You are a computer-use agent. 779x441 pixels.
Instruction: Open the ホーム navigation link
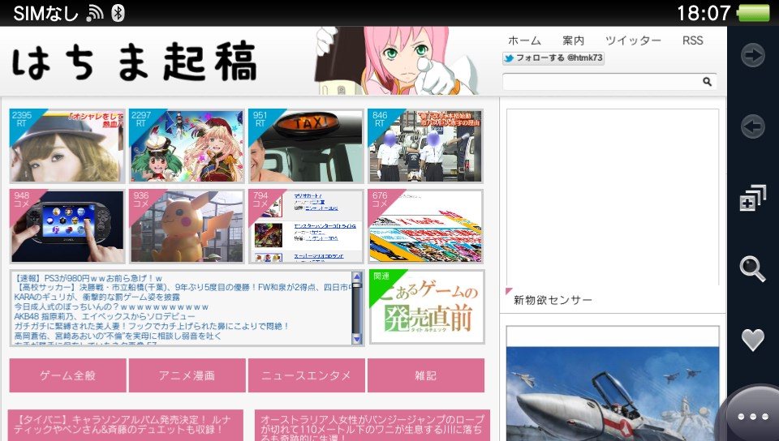(x=524, y=41)
